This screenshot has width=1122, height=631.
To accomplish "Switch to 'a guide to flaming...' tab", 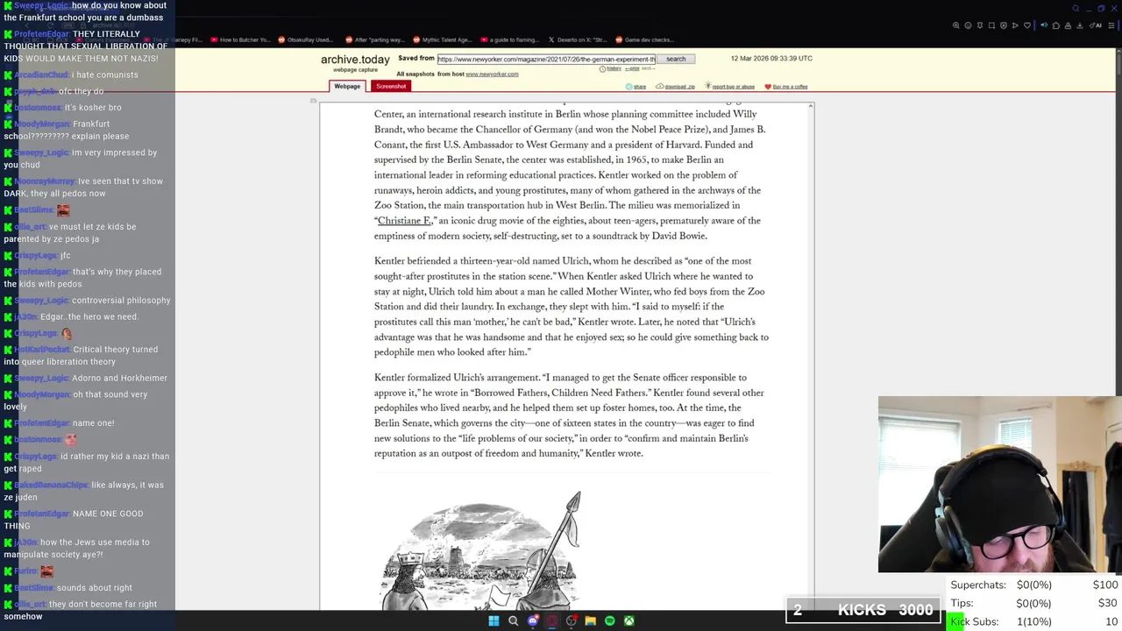I will click(x=509, y=39).
